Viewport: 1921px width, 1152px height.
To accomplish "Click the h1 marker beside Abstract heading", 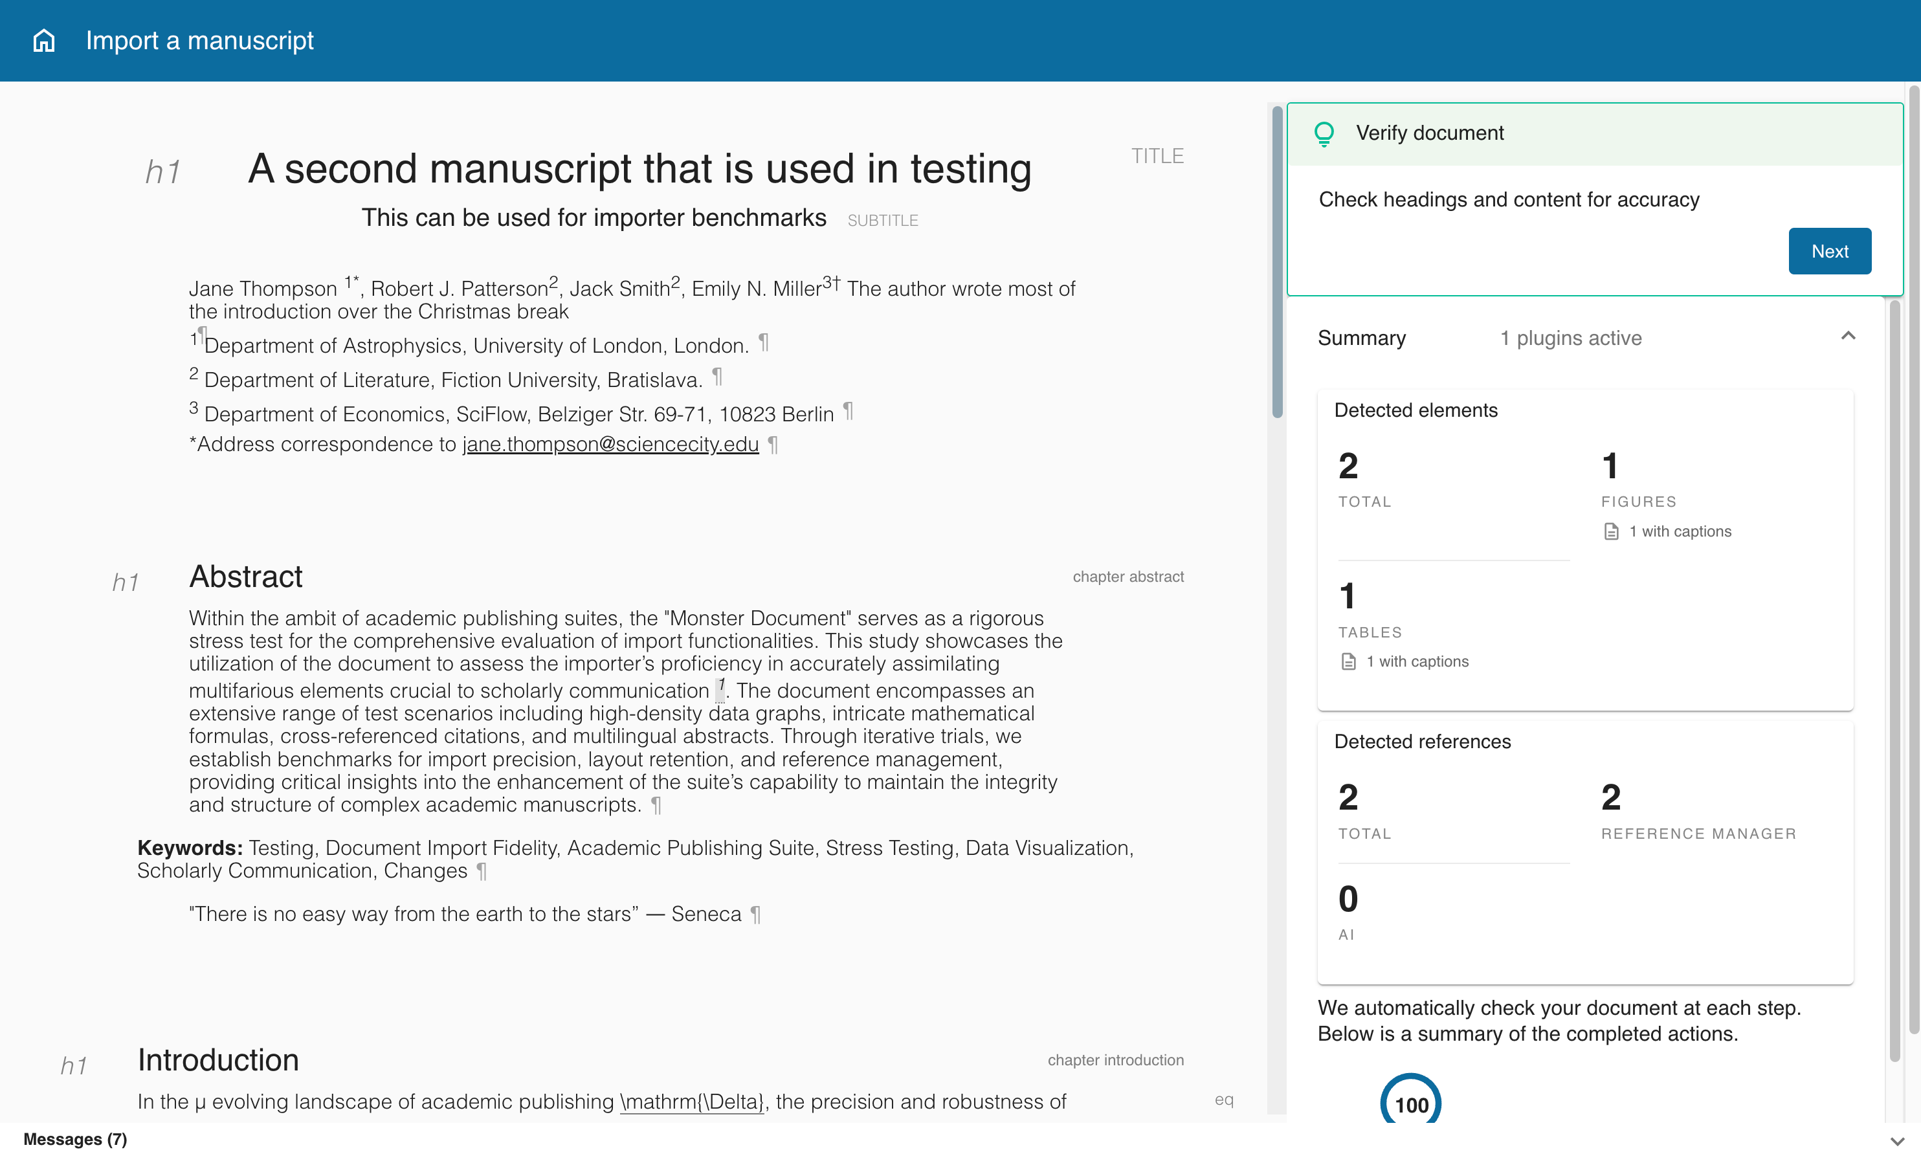I will pos(126,582).
